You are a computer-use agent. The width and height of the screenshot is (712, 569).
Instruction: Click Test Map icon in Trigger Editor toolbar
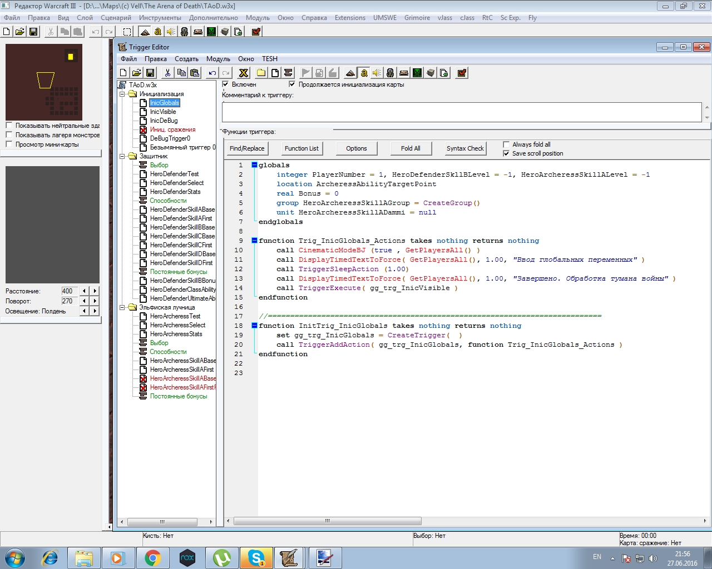462,73
